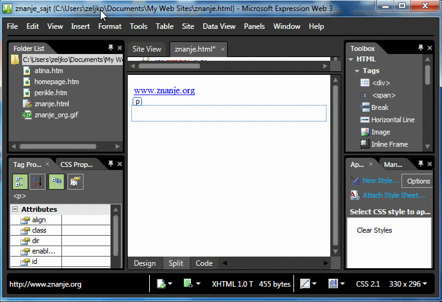Click the Show Categorized List icon in Tag Properties
Viewport: 442px width, 302px height.
20,182
